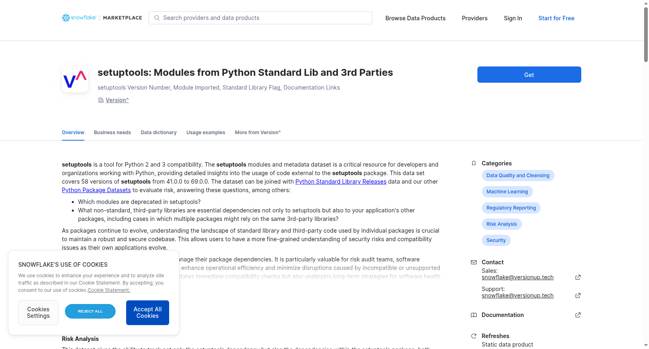This screenshot has width=649, height=349.
Task: Open Cookies Settings in the cookie banner
Action: (38, 313)
